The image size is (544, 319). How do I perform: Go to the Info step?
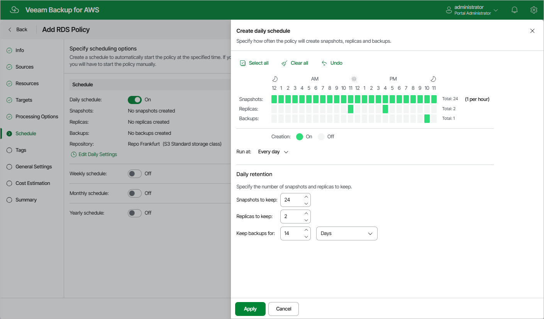click(x=20, y=50)
